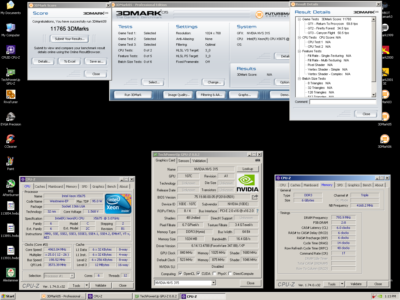
Task: Launch the 3DMark05 desktop shortcut
Action: [385, 119]
